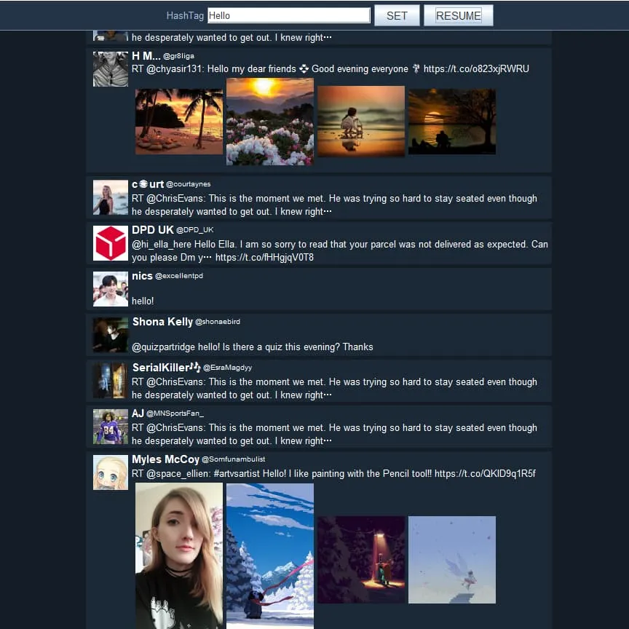Select nics profile picture
Image resolution: width=629 pixels, height=629 pixels.
pyautogui.click(x=111, y=289)
